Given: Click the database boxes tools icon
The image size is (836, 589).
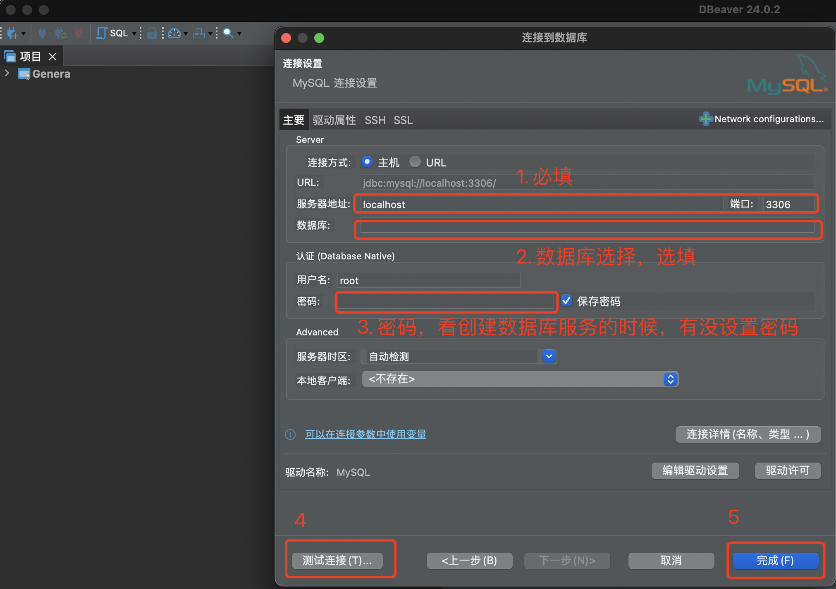Looking at the screenshot, I should 199,33.
